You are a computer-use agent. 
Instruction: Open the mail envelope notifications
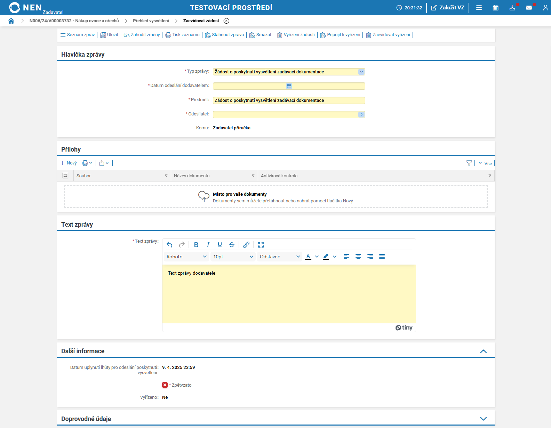click(529, 8)
